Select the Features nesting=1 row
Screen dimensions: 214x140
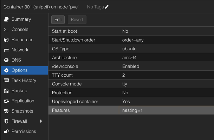click(131, 110)
